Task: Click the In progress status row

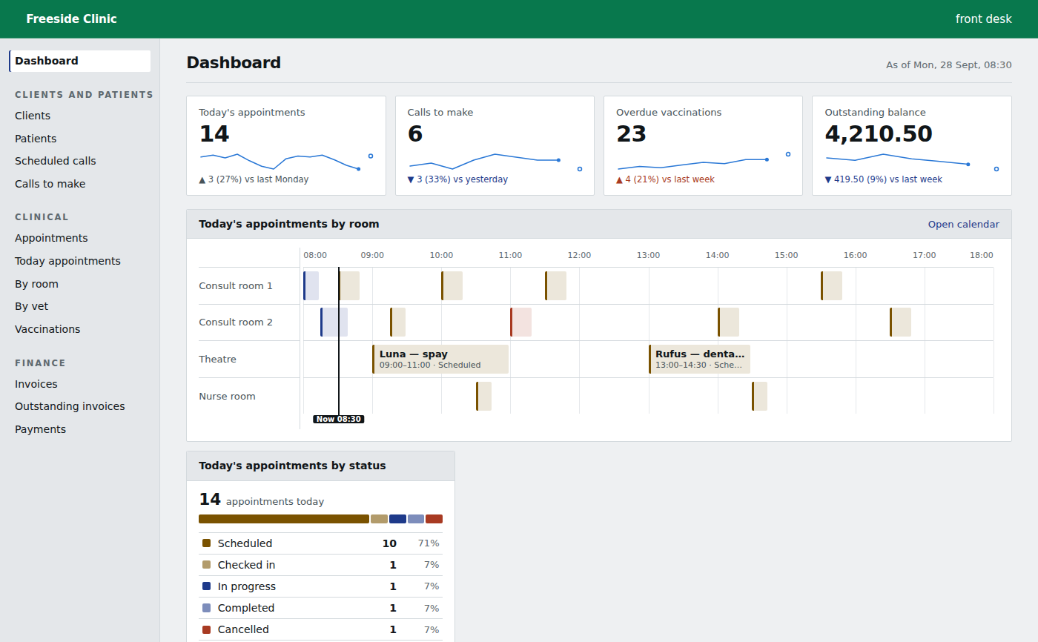Action: pos(320,586)
